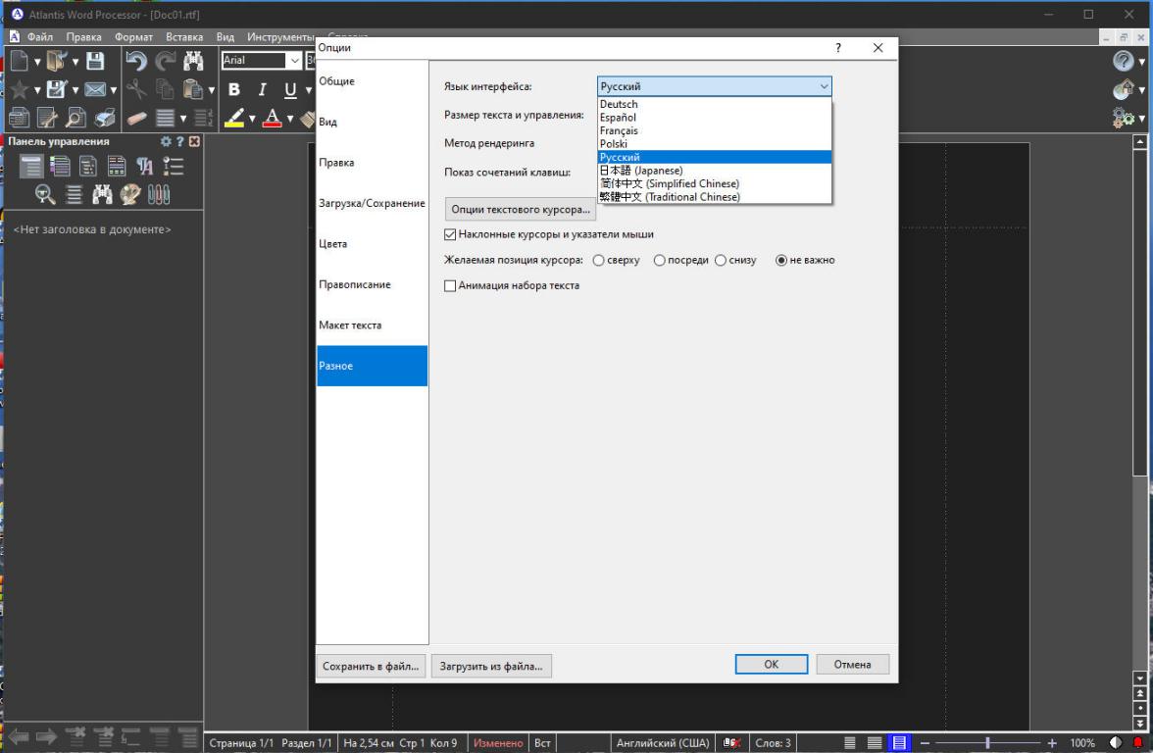Click the binoculars Find icon in toolbar
This screenshot has height=753, width=1153.
tap(192, 61)
